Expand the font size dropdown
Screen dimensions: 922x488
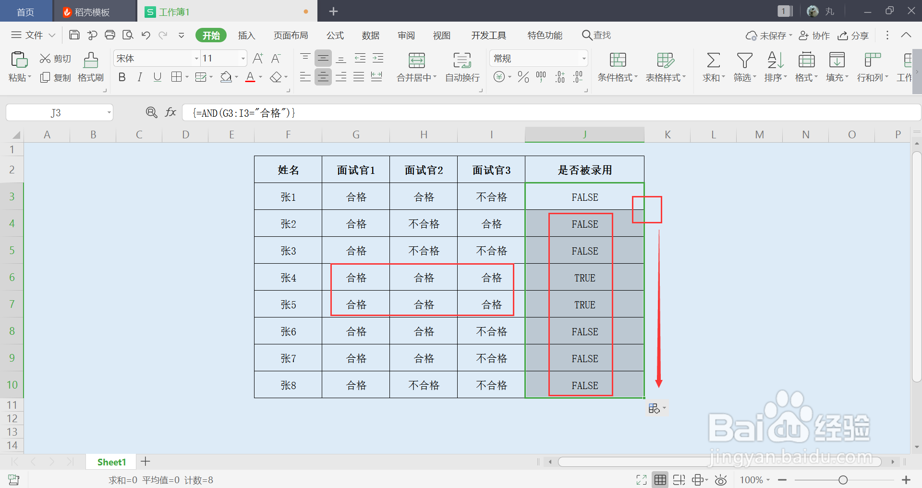click(x=243, y=58)
